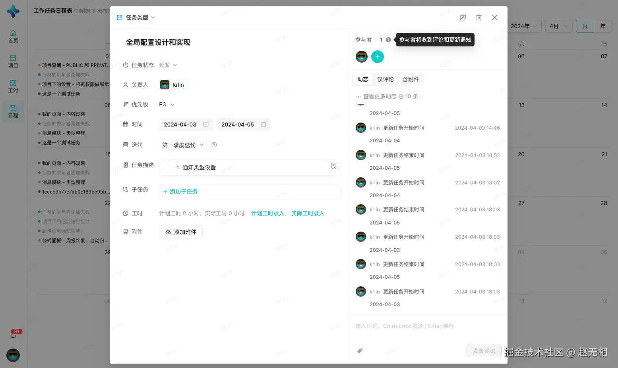Open the 2024年 year dropdown

point(524,26)
